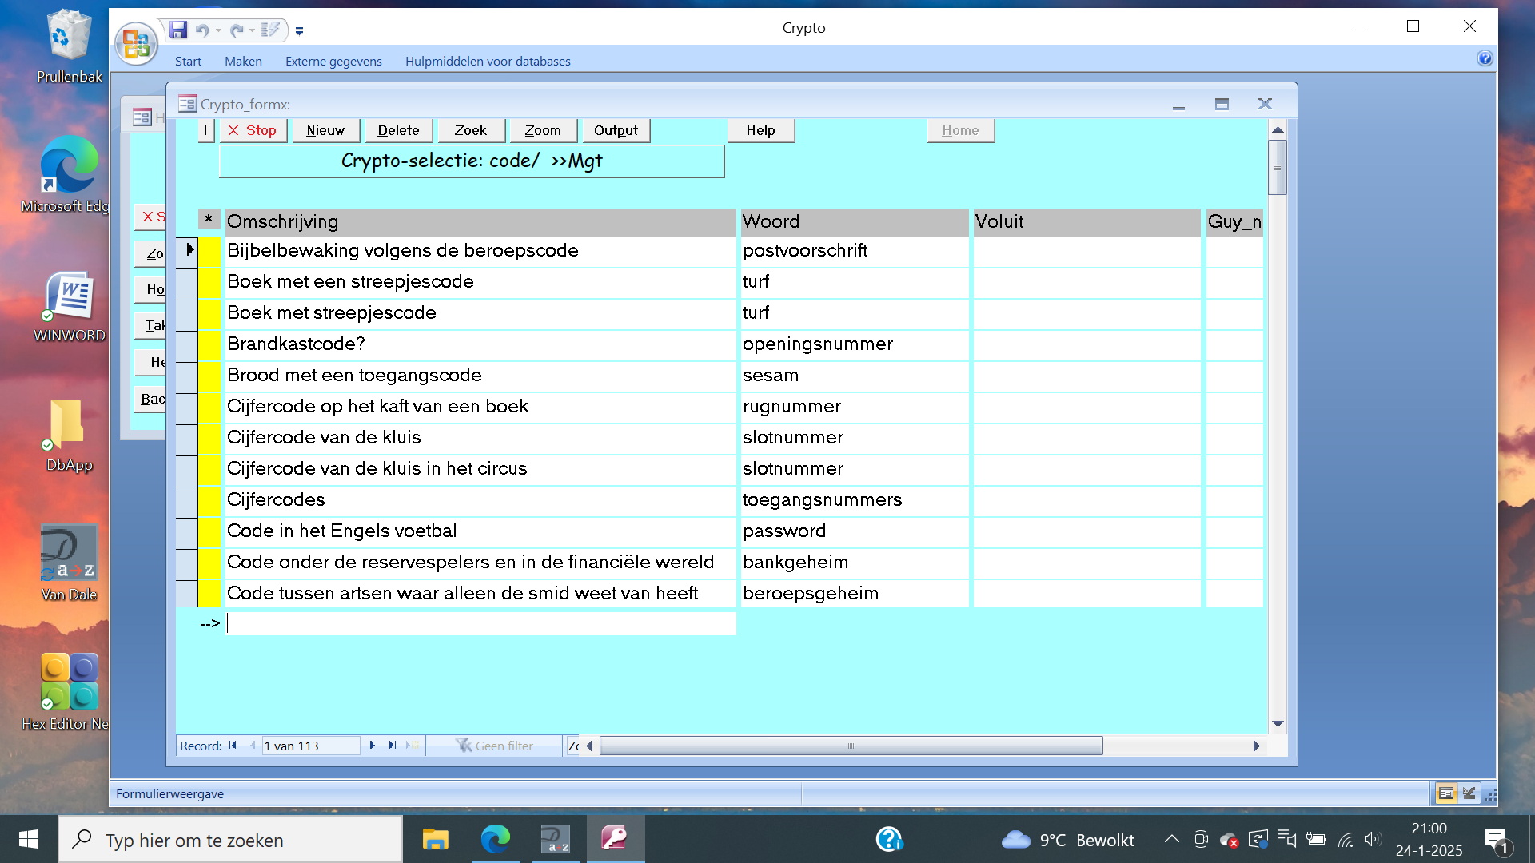Image resolution: width=1535 pixels, height=863 pixels.
Task: Open the Office button menu
Action: coord(136,44)
